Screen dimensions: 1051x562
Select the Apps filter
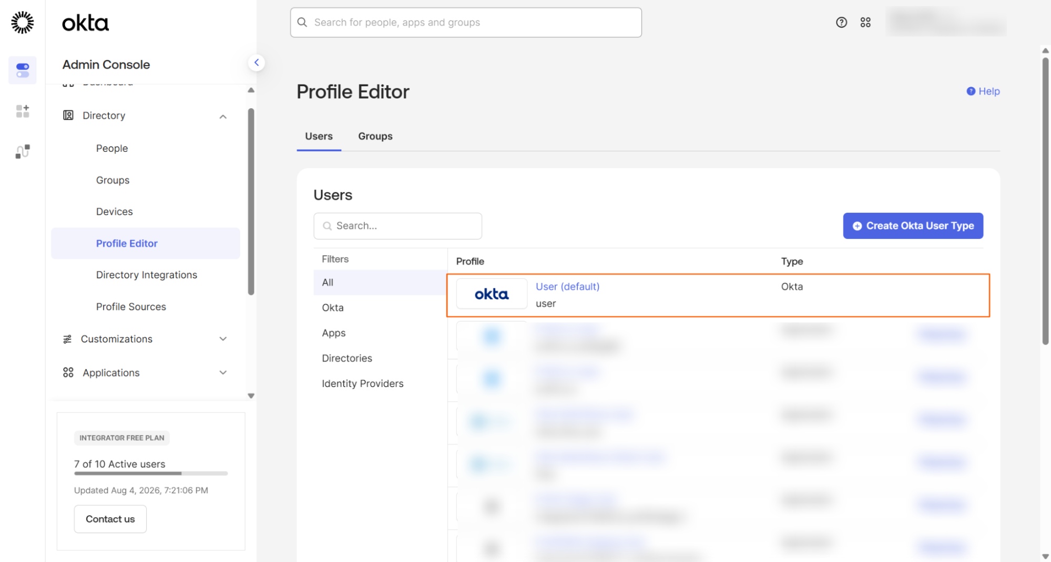tap(334, 333)
